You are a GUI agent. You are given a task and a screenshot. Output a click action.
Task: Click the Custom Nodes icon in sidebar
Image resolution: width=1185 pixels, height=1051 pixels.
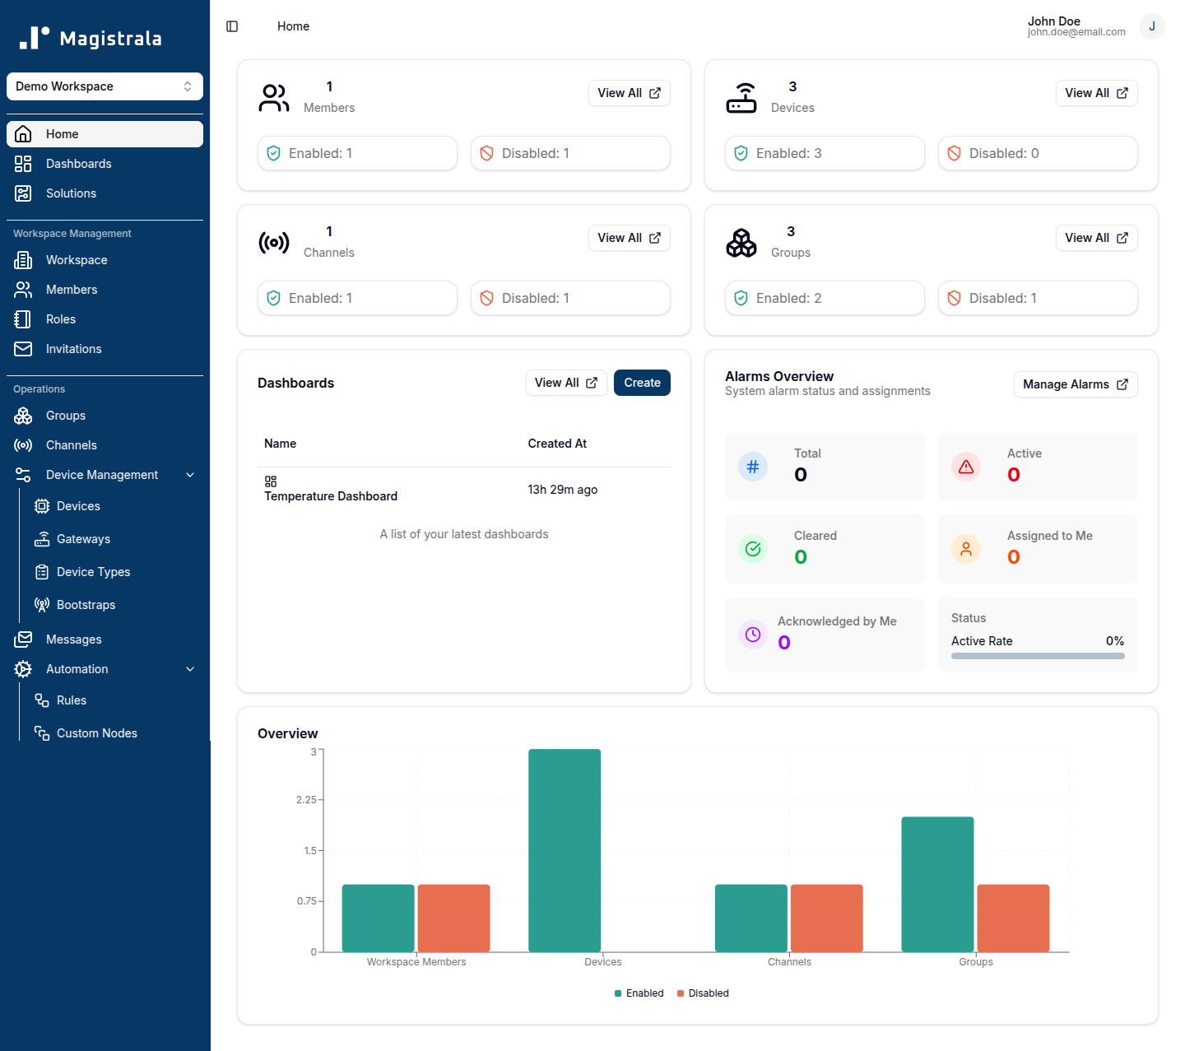point(42,733)
